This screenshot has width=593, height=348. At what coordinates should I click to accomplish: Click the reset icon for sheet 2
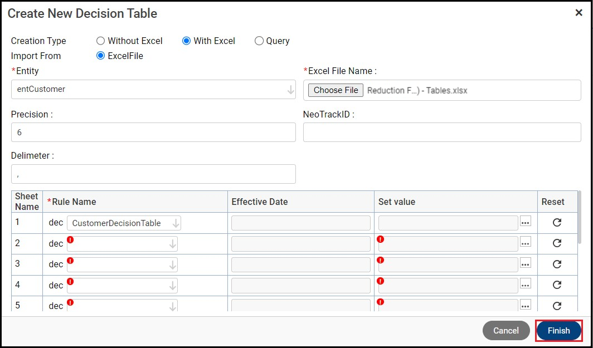[x=556, y=243]
